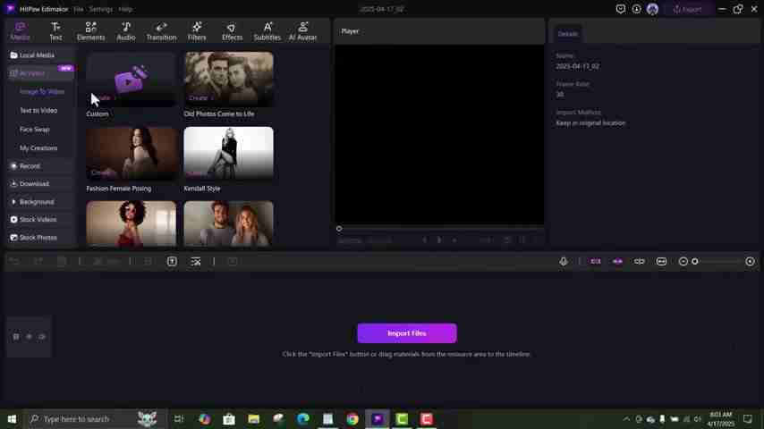Screen dimensions: 764x429
Task: Click the voiceover microphone icon on timeline toolbar
Action: click(564, 261)
